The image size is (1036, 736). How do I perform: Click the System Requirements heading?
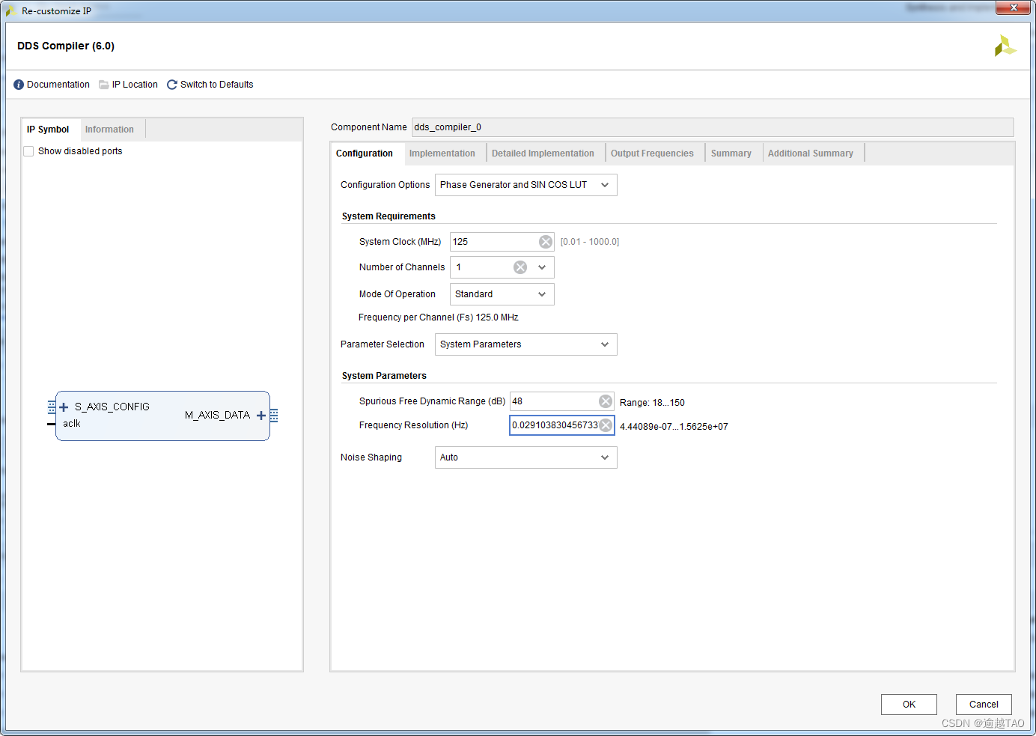[388, 216]
